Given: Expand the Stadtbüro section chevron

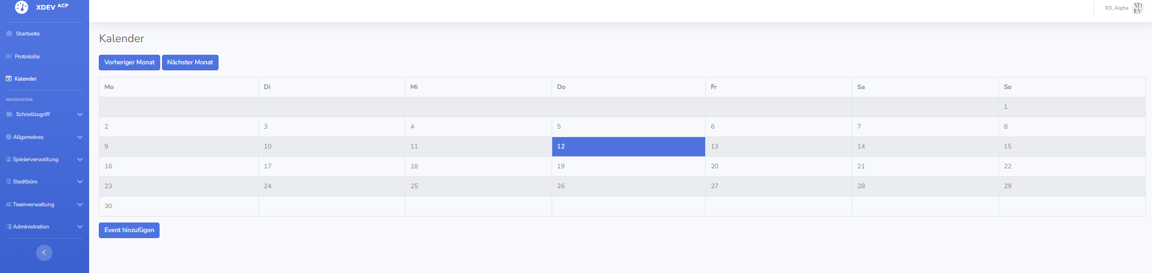Looking at the screenshot, I should point(80,182).
